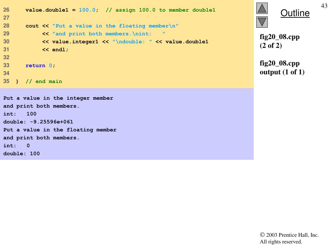Viewport: 331px width, 248px height.
Task: Click the string "Put a value in the floating member\n"
Action: click(x=115, y=26)
